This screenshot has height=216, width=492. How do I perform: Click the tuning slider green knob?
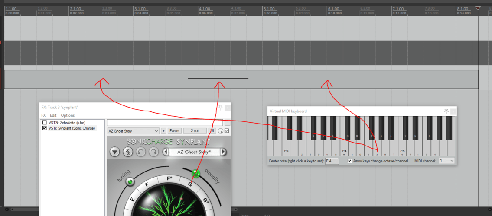(129, 181)
